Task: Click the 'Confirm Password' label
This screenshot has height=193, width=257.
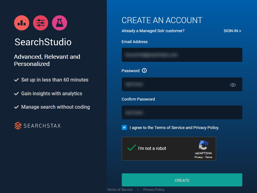Action: pos(138,99)
